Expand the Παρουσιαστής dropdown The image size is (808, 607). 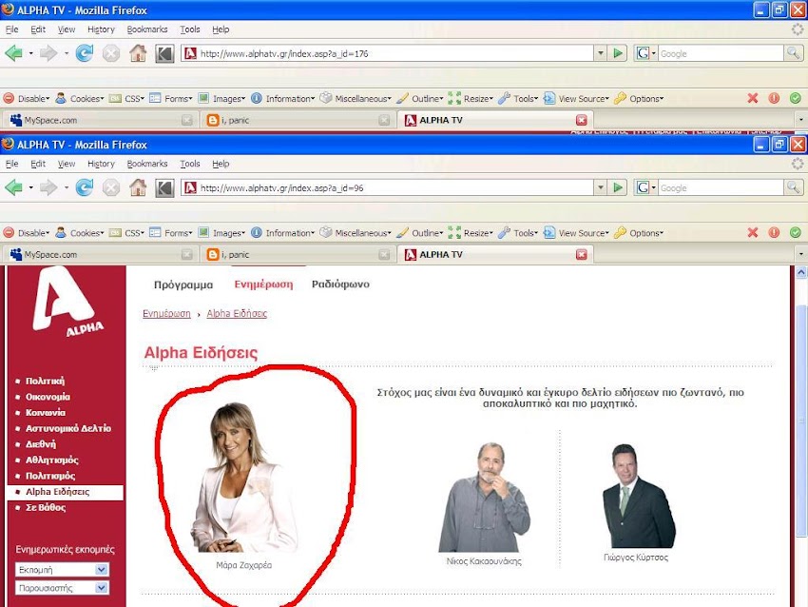point(102,587)
